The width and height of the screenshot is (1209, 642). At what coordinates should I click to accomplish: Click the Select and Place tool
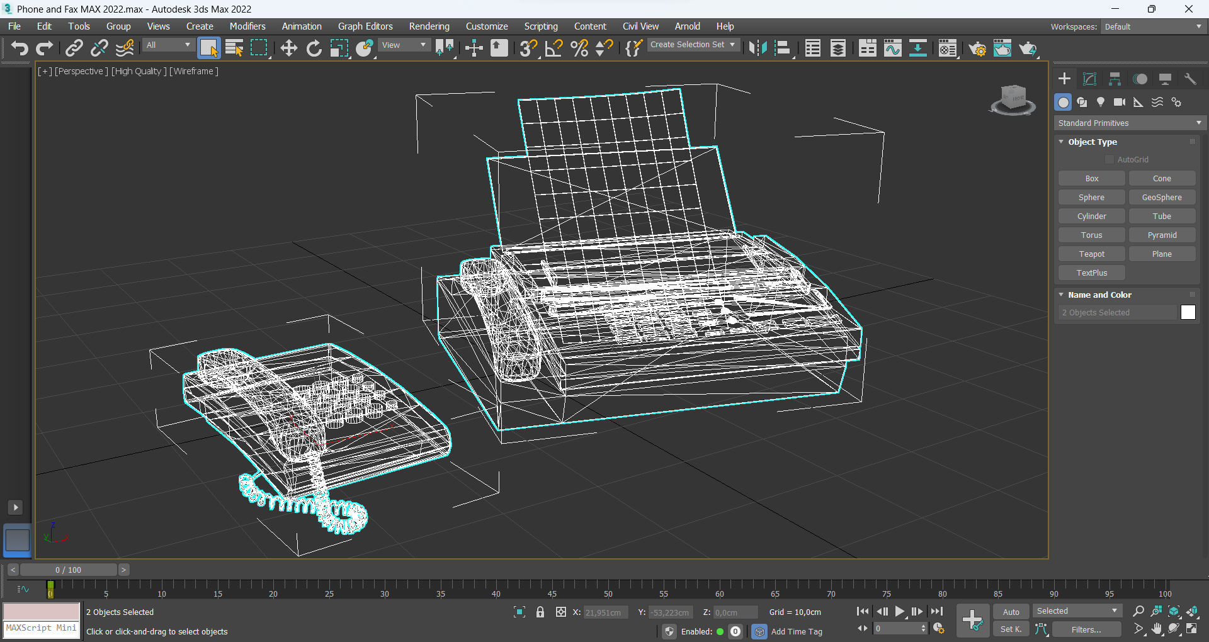click(x=365, y=48)
